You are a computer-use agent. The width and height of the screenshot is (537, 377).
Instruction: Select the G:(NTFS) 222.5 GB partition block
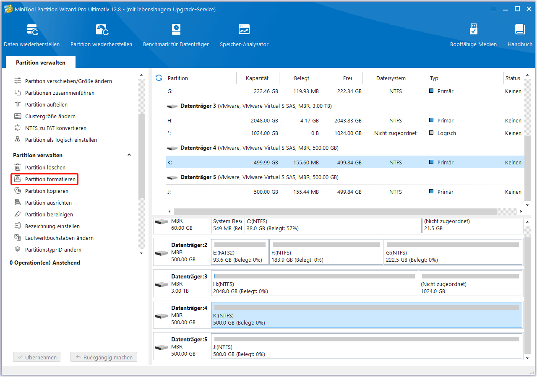(x=453, y=252)
